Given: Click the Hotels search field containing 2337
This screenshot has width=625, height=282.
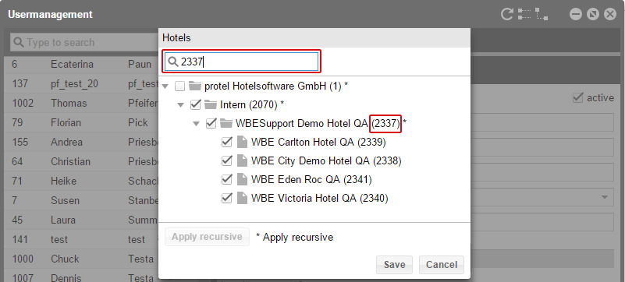Looking at the screenshot, I should tap(242, 62).
